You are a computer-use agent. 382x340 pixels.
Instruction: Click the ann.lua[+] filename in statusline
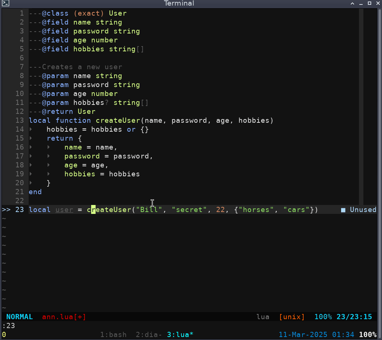tap(64, 317)
